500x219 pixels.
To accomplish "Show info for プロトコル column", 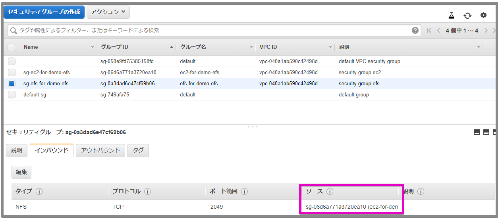I will [147, 191].
